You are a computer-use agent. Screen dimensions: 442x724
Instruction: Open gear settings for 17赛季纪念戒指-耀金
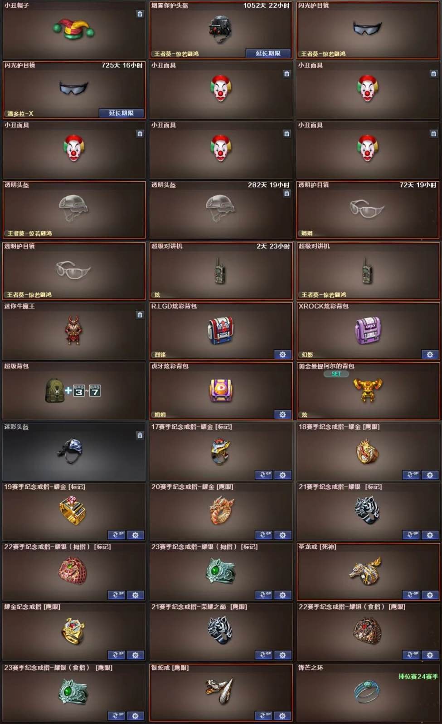point(282,475)
